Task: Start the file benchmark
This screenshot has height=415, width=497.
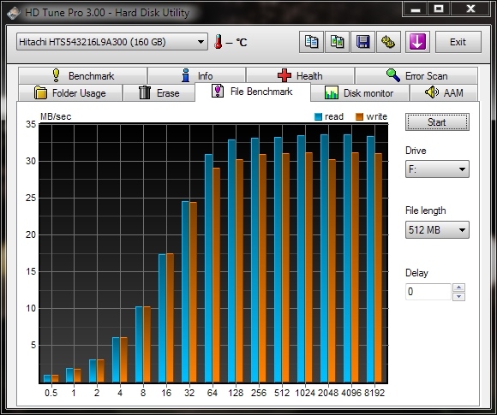Action: (x=437, y=122)
